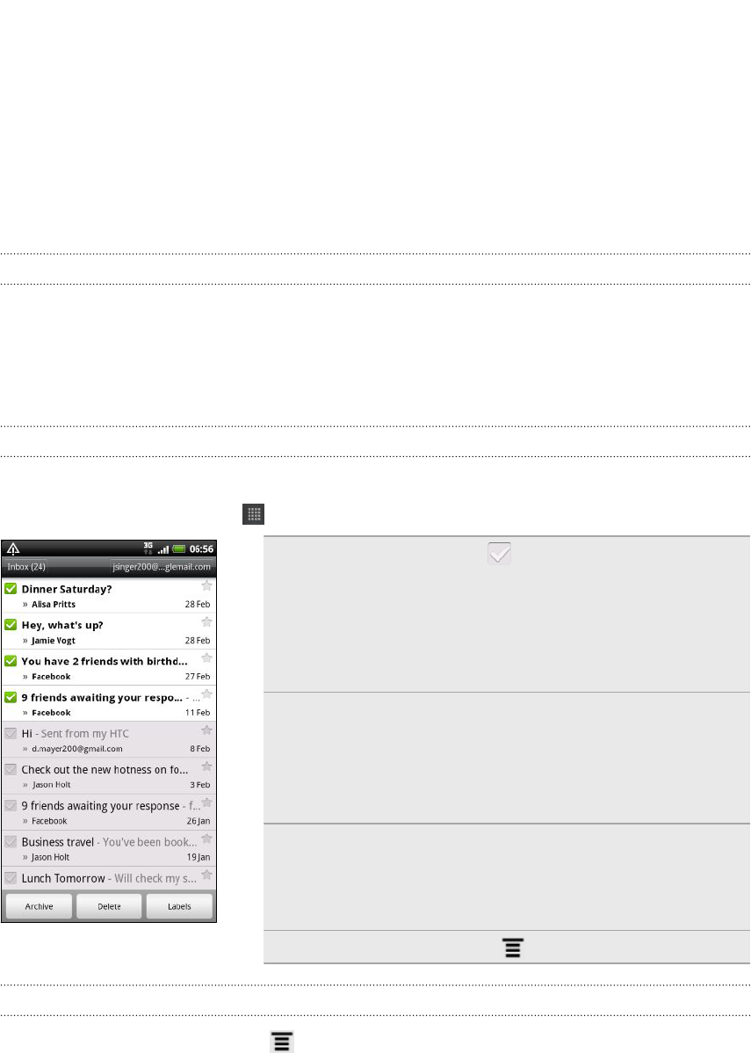Uncheck the Dinner Saturday? email checkbox
The image size is (751, 1053).
tap(11, 589)
